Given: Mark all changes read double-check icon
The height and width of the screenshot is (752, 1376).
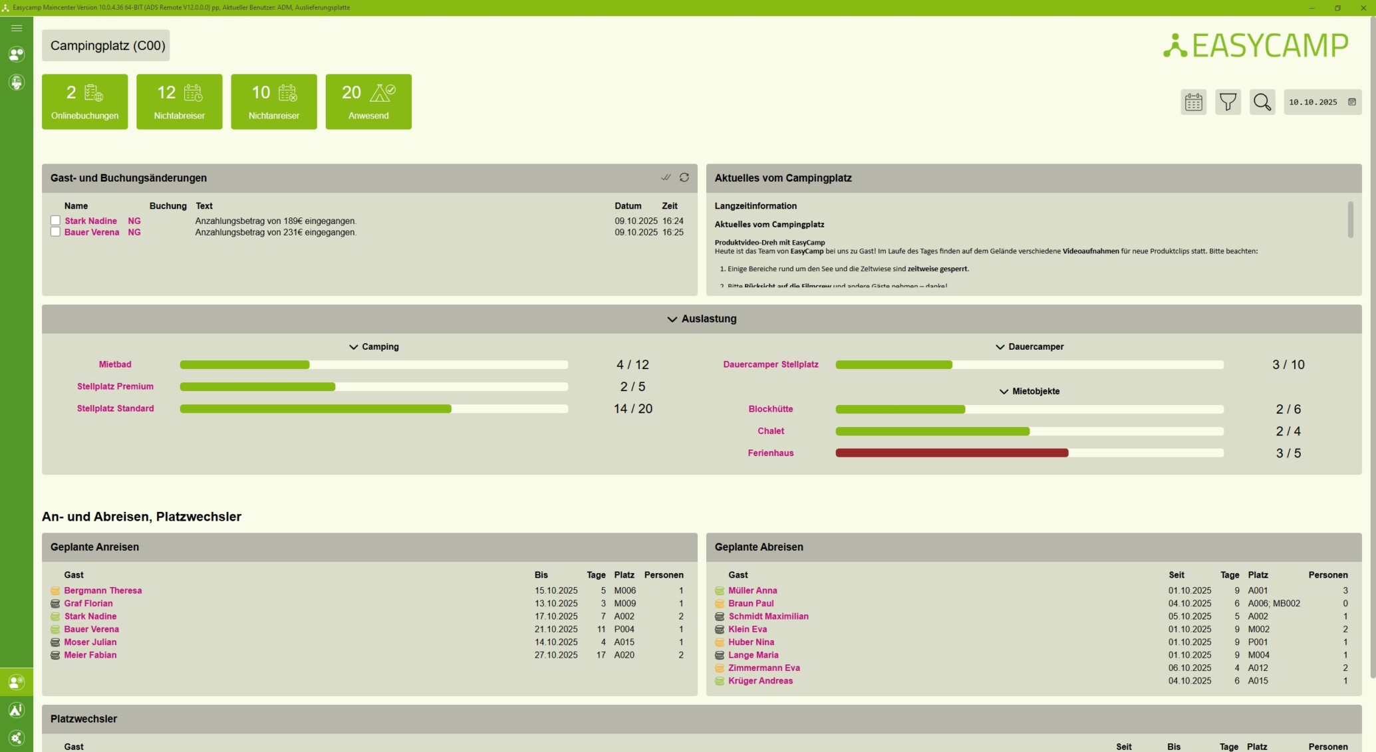Looking at the screenshot, I should [x=666, y=178].
